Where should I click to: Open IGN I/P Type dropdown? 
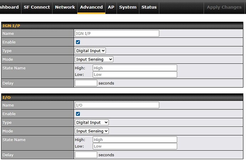pos(91,51)
